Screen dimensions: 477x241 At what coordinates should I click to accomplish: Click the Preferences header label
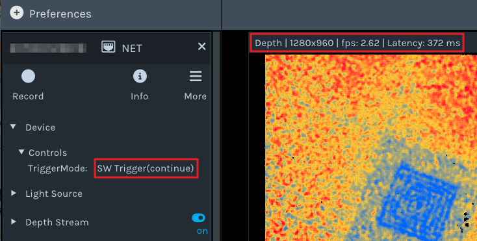pos(60,14)
